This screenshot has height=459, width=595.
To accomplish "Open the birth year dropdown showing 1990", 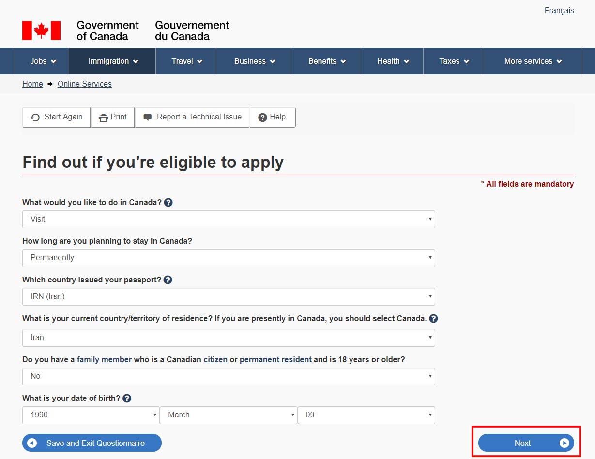I will point(91,415).
